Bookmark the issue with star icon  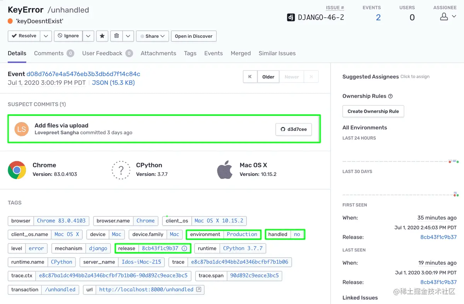tap(102, 36)
